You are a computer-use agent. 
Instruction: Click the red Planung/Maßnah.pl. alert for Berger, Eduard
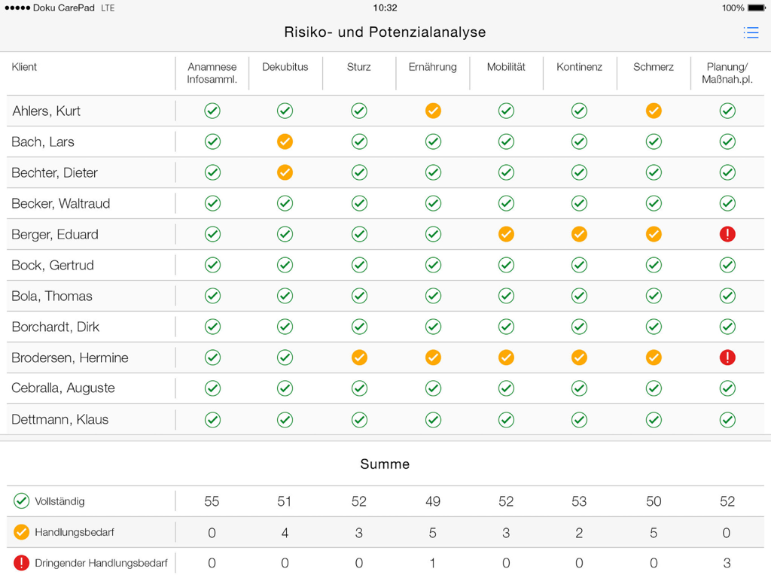coord(727,234)
